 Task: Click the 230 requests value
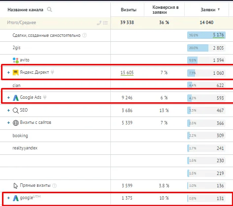click(x=220, y=161)
